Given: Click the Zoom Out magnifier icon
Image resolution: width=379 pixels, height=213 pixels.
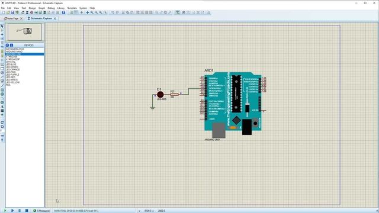Looking at the screenshot, I should point(96,12).
